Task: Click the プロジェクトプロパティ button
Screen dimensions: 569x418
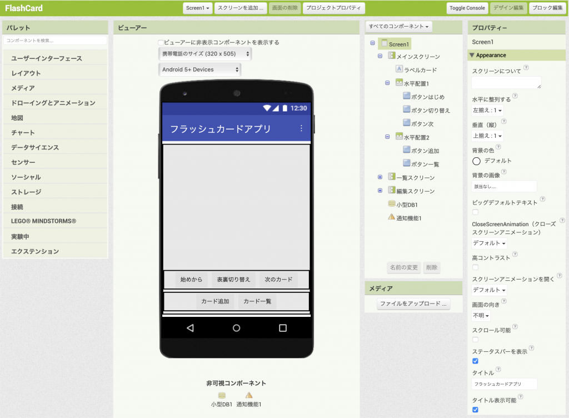Action: [334, 8]
